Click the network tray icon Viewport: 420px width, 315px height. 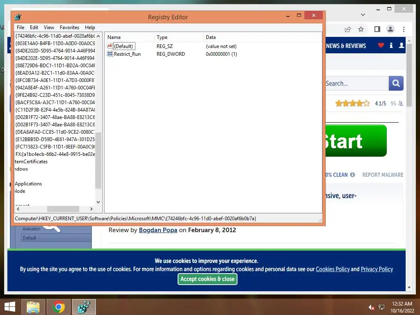point(381,307)
